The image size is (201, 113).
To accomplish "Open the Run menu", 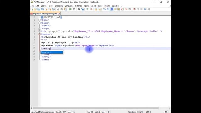I will tap(100, 6).
